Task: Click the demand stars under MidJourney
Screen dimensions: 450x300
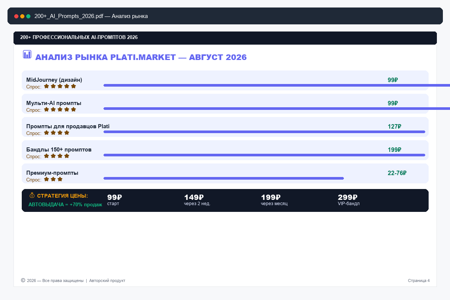Action: [x=60, y=86]
